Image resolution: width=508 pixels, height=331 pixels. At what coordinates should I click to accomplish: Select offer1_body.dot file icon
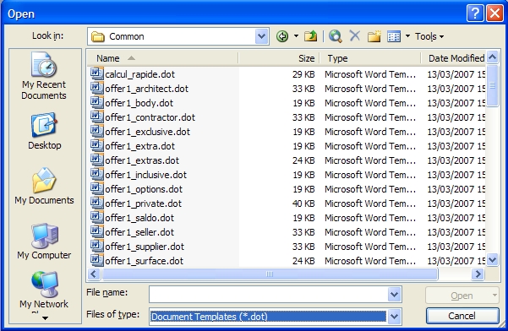pos(97,102)
